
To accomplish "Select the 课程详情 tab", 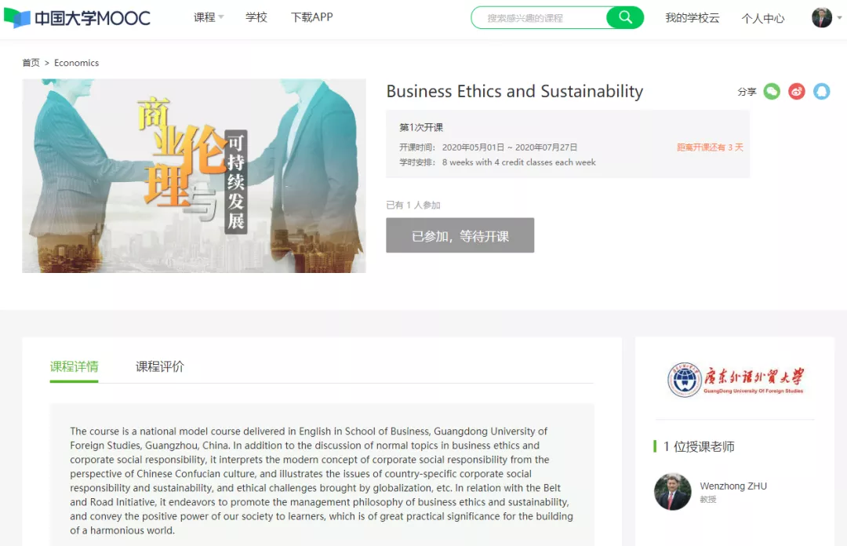I will tap(75, 366).
